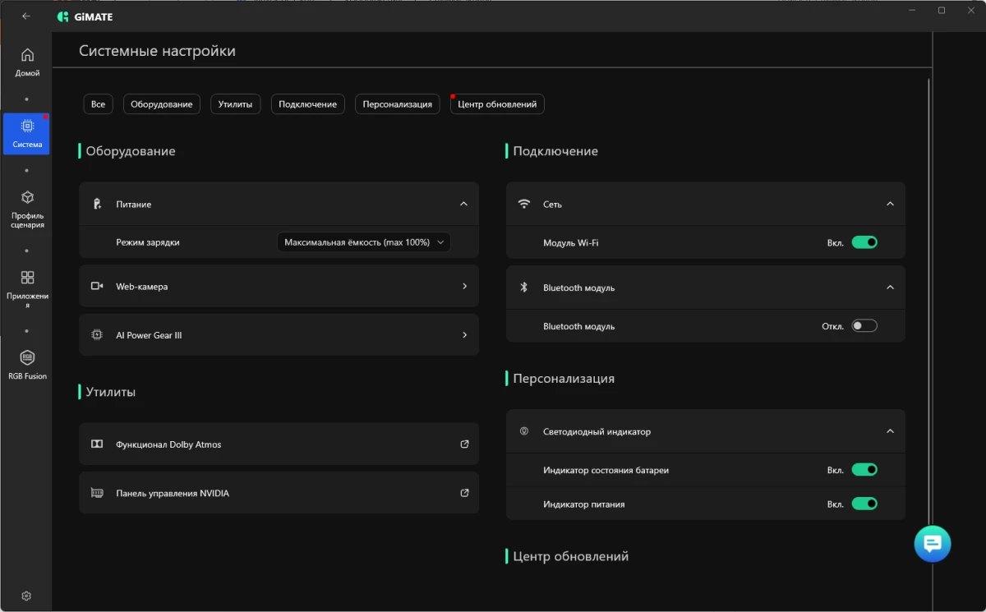
Task: Select the Утилиты filter tab
Action: tap(236, 104)
